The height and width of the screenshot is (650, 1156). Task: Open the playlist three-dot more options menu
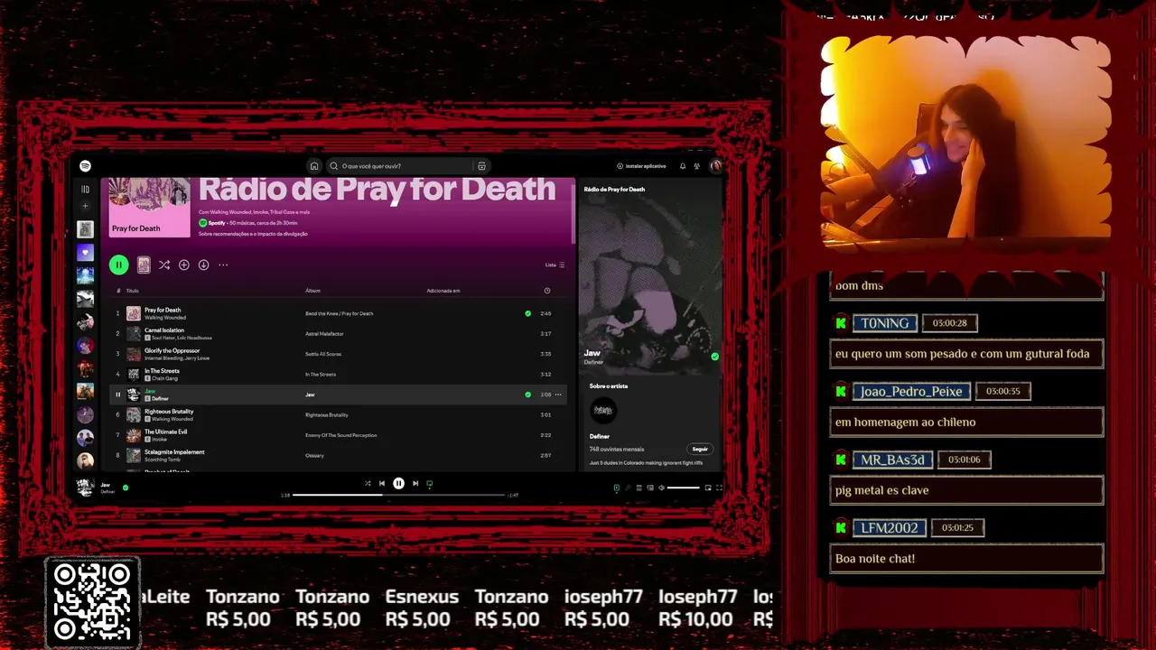[x=223, y=265]
